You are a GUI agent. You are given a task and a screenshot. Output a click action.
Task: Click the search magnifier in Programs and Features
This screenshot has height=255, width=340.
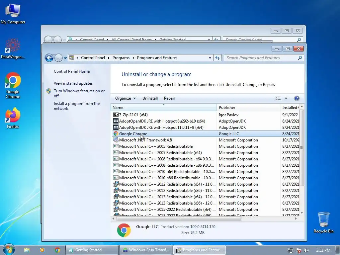300,58
